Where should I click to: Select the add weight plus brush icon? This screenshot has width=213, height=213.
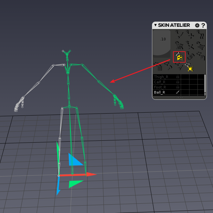pyautogui.click(x=190, y=35)
